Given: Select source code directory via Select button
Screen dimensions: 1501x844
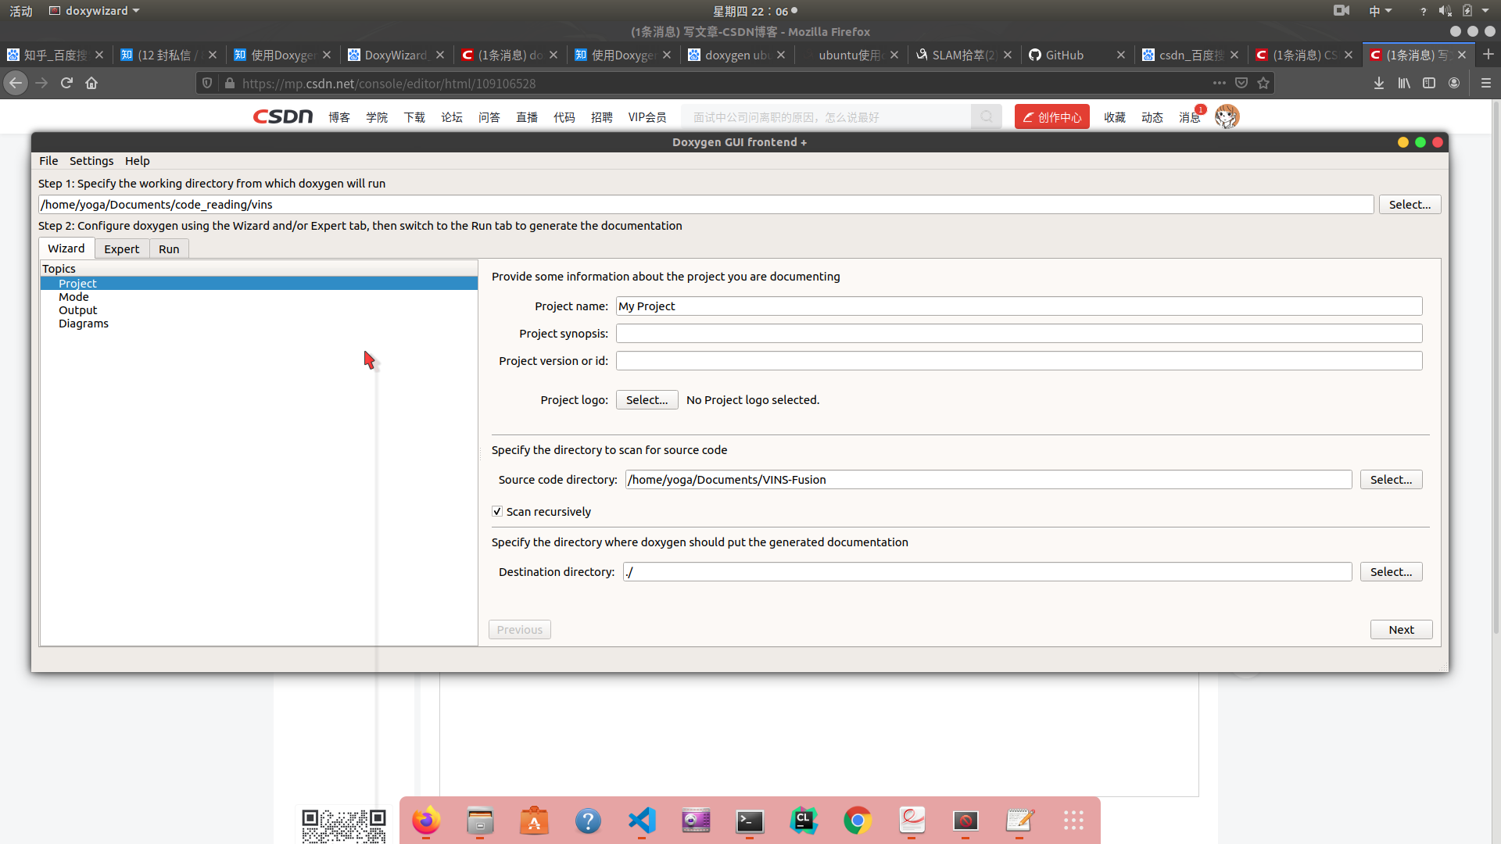Looking at the screenshot, I should tap(1391, 480).
